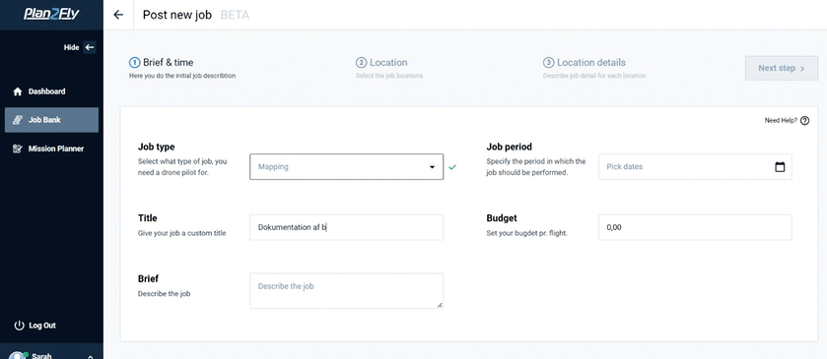Click the Job period label
Image resolution: width=827 pixels, height=359 pixels.
tap(509, 147)
